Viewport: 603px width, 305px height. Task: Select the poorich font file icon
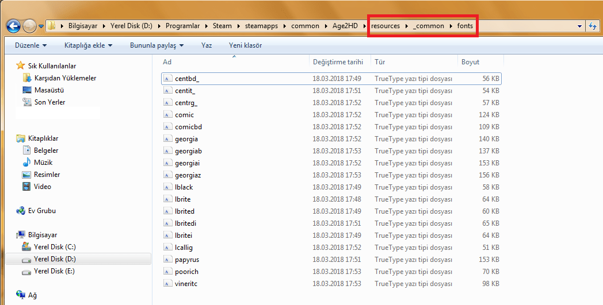coord(167,272)
